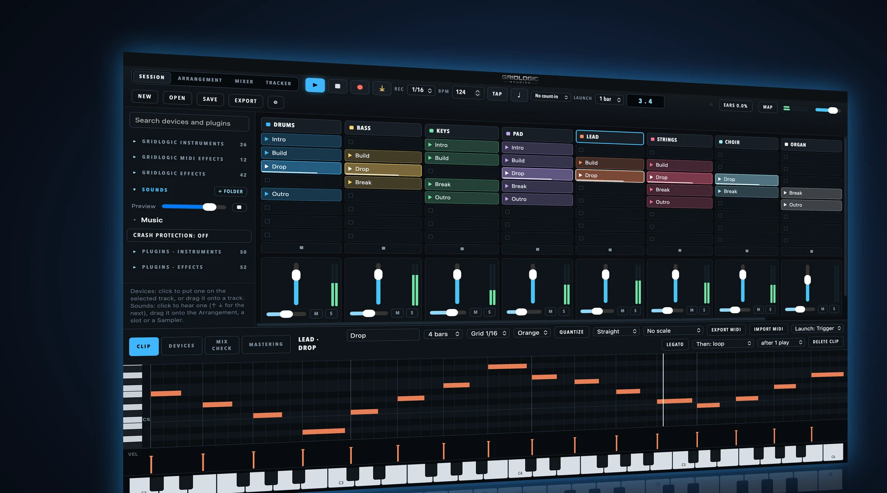Launch the Keys Outro clip
The width and height of the screenshot is (887, 493).
pos(462,198)
